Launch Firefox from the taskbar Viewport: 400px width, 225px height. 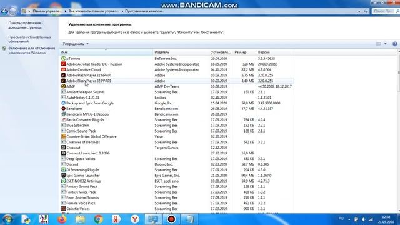tap(62, 219)
